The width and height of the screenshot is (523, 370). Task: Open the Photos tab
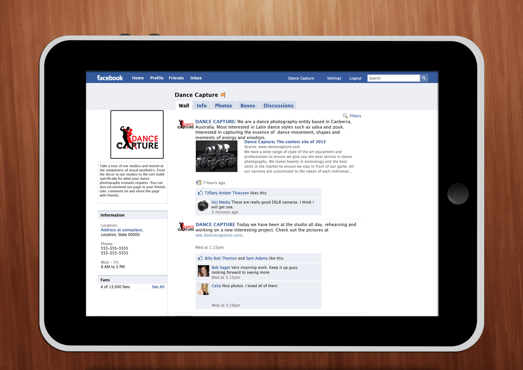click(223, 106)
